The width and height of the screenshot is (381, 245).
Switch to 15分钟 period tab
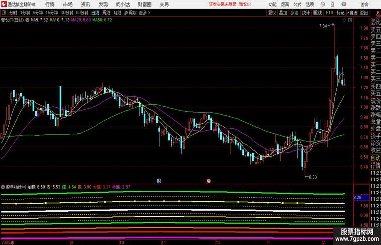coord(52,13)
